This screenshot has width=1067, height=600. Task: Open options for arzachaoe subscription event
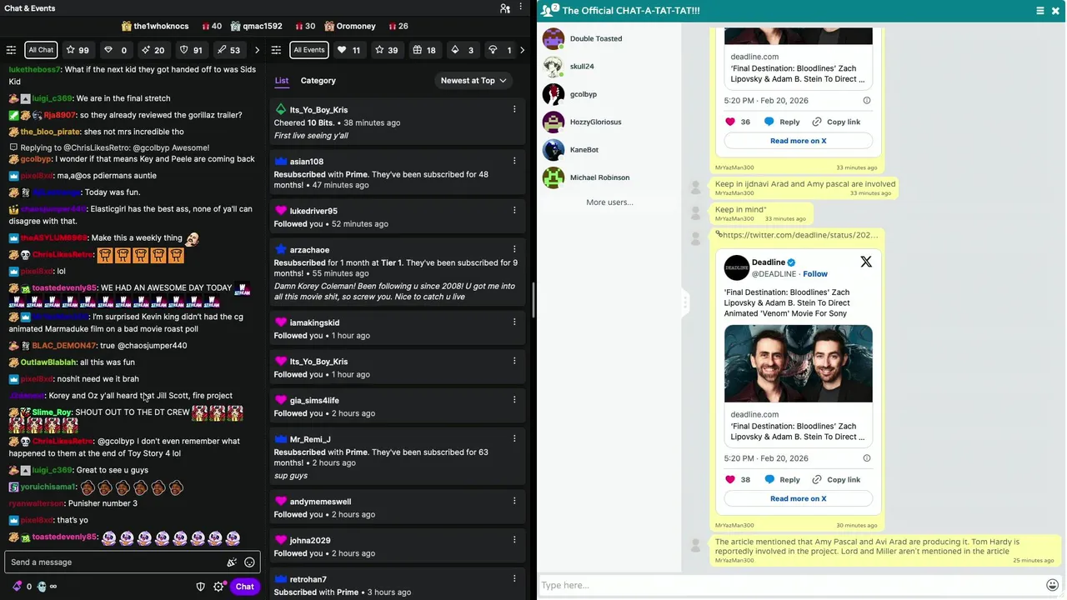point(514,249)
